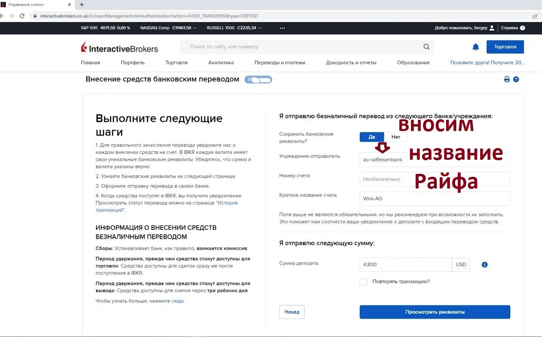Open the page help question icon
Viewport: 542px width, 337px height.
pos(516,79)
